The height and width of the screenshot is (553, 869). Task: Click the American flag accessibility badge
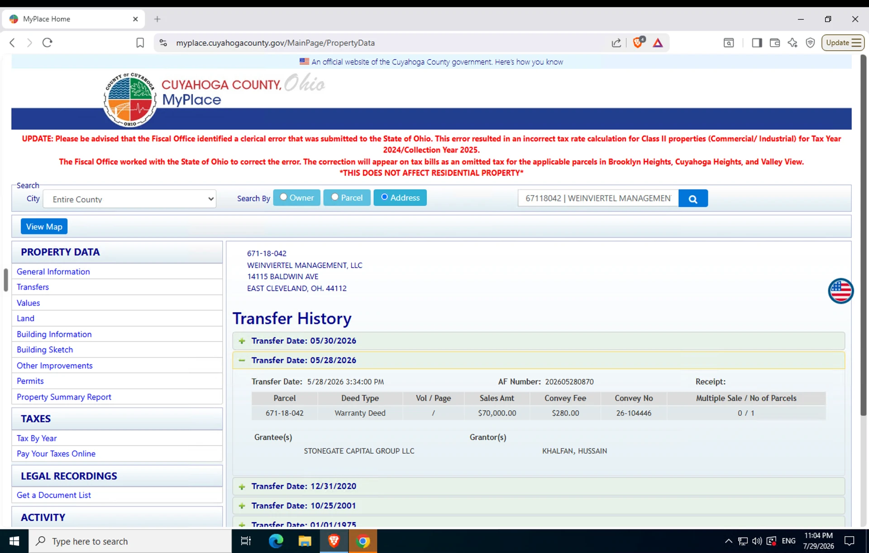[840, 291]
